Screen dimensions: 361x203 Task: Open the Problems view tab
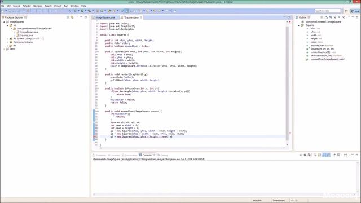[99, 155]
